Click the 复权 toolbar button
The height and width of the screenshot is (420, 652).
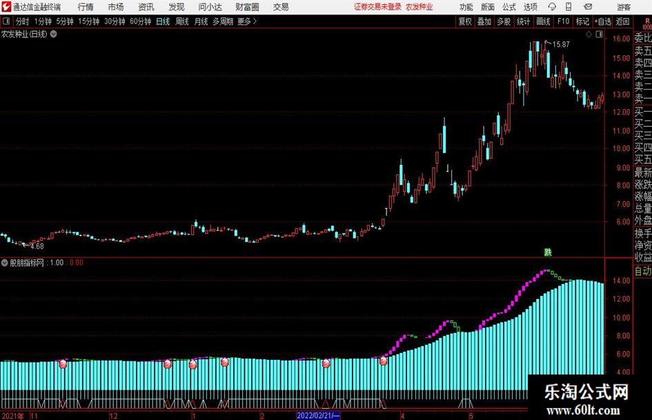coord(465,21)
